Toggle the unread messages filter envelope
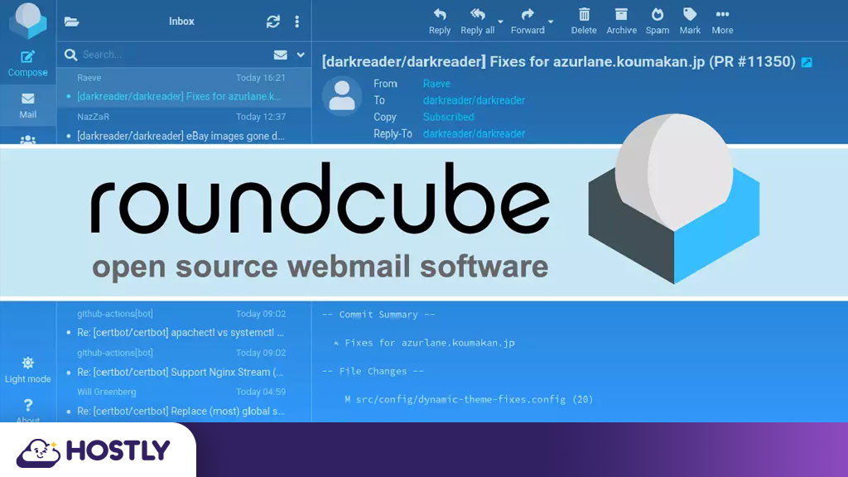Image resolution: width=848 pixels, height=477 pixels. [x=280, y=55]
